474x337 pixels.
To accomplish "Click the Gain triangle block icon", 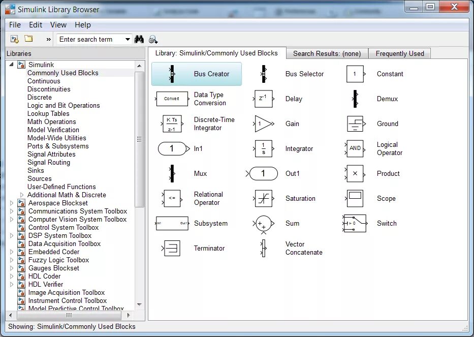I will [263, 124].
